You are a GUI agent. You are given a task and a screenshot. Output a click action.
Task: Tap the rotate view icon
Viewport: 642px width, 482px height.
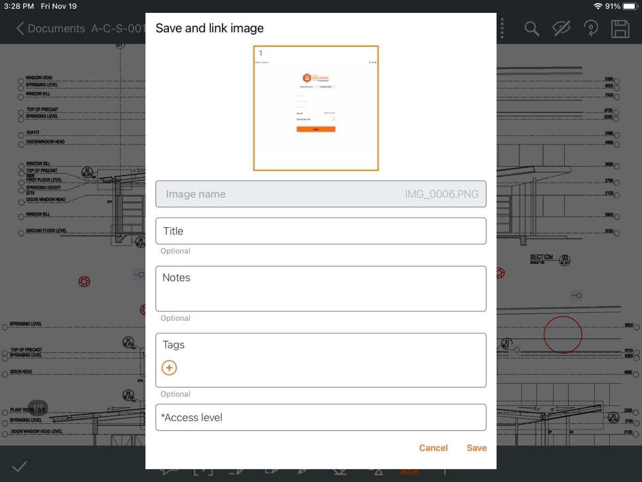591,28
